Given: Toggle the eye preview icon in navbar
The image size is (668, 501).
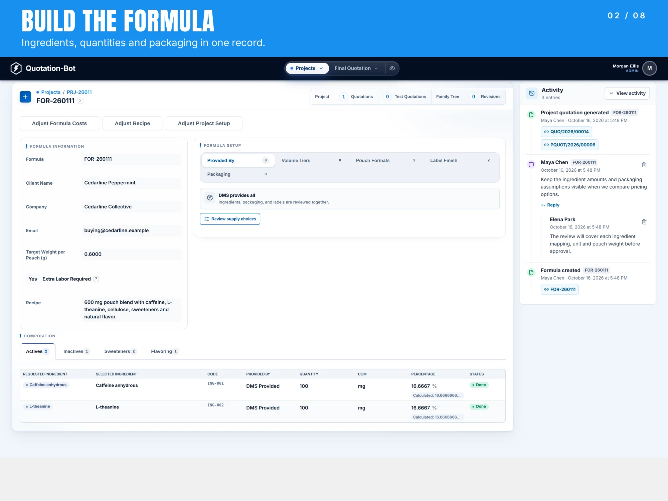Looking at the screenshot, I should [392, 68].
